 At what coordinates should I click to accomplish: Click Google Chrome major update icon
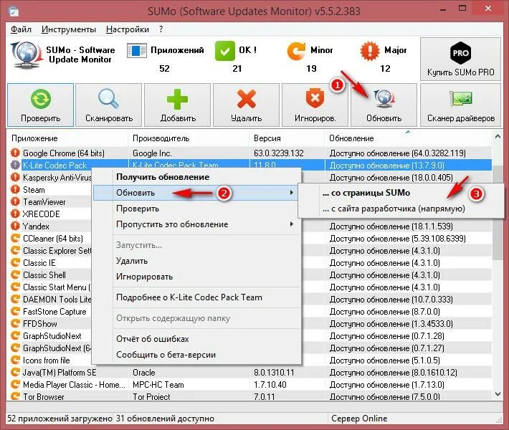pos(15,153)
